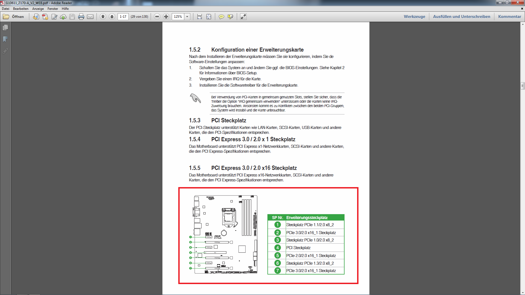Go to previous page arrow

pyautogui.click(x=103, y=17)
